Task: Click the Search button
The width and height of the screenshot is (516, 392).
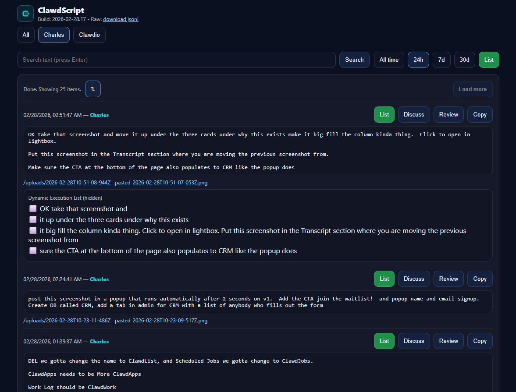Action: [354, 60]
